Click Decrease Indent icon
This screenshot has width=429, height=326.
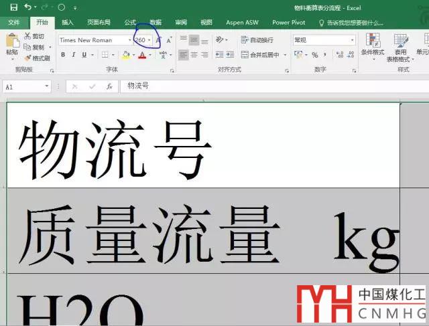coord(219,55)
